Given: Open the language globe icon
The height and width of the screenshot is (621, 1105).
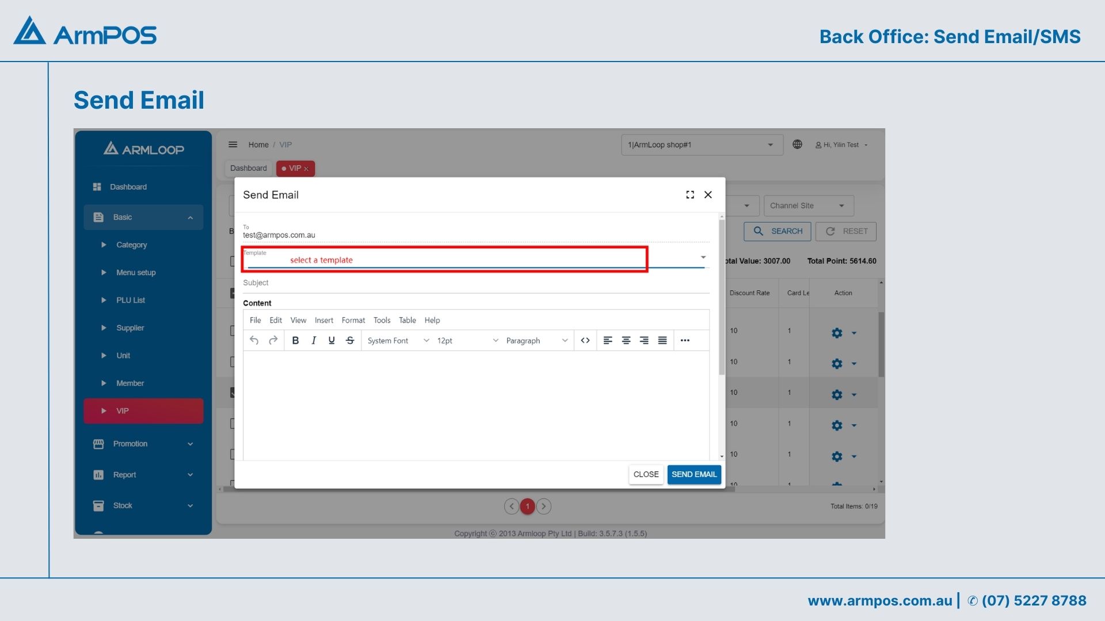Looking at the screenshot, I should (x=797, y=144).
